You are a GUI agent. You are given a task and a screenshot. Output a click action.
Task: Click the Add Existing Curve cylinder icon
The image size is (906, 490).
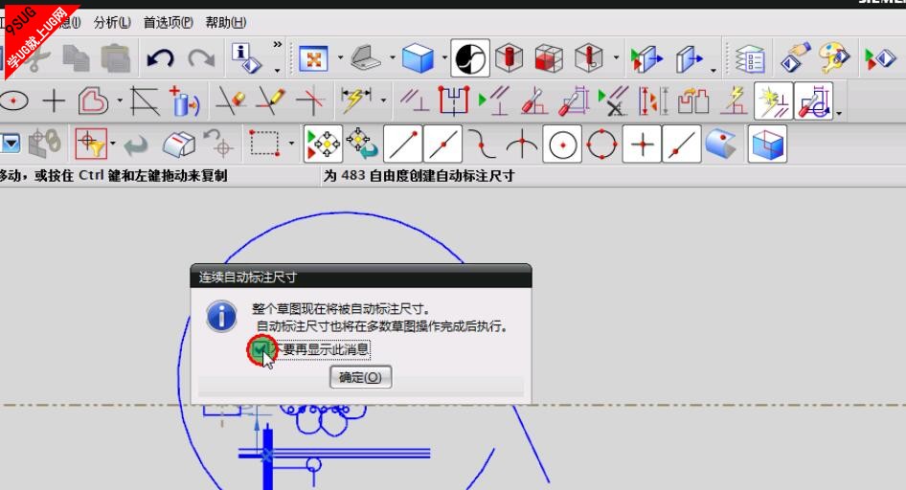[x=184, y=101]
